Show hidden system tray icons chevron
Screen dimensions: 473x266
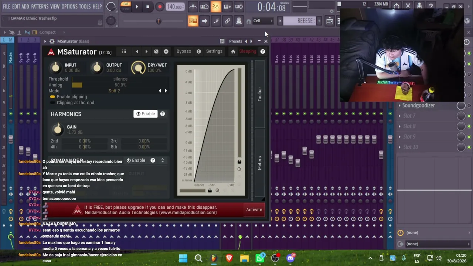[370, 258]
